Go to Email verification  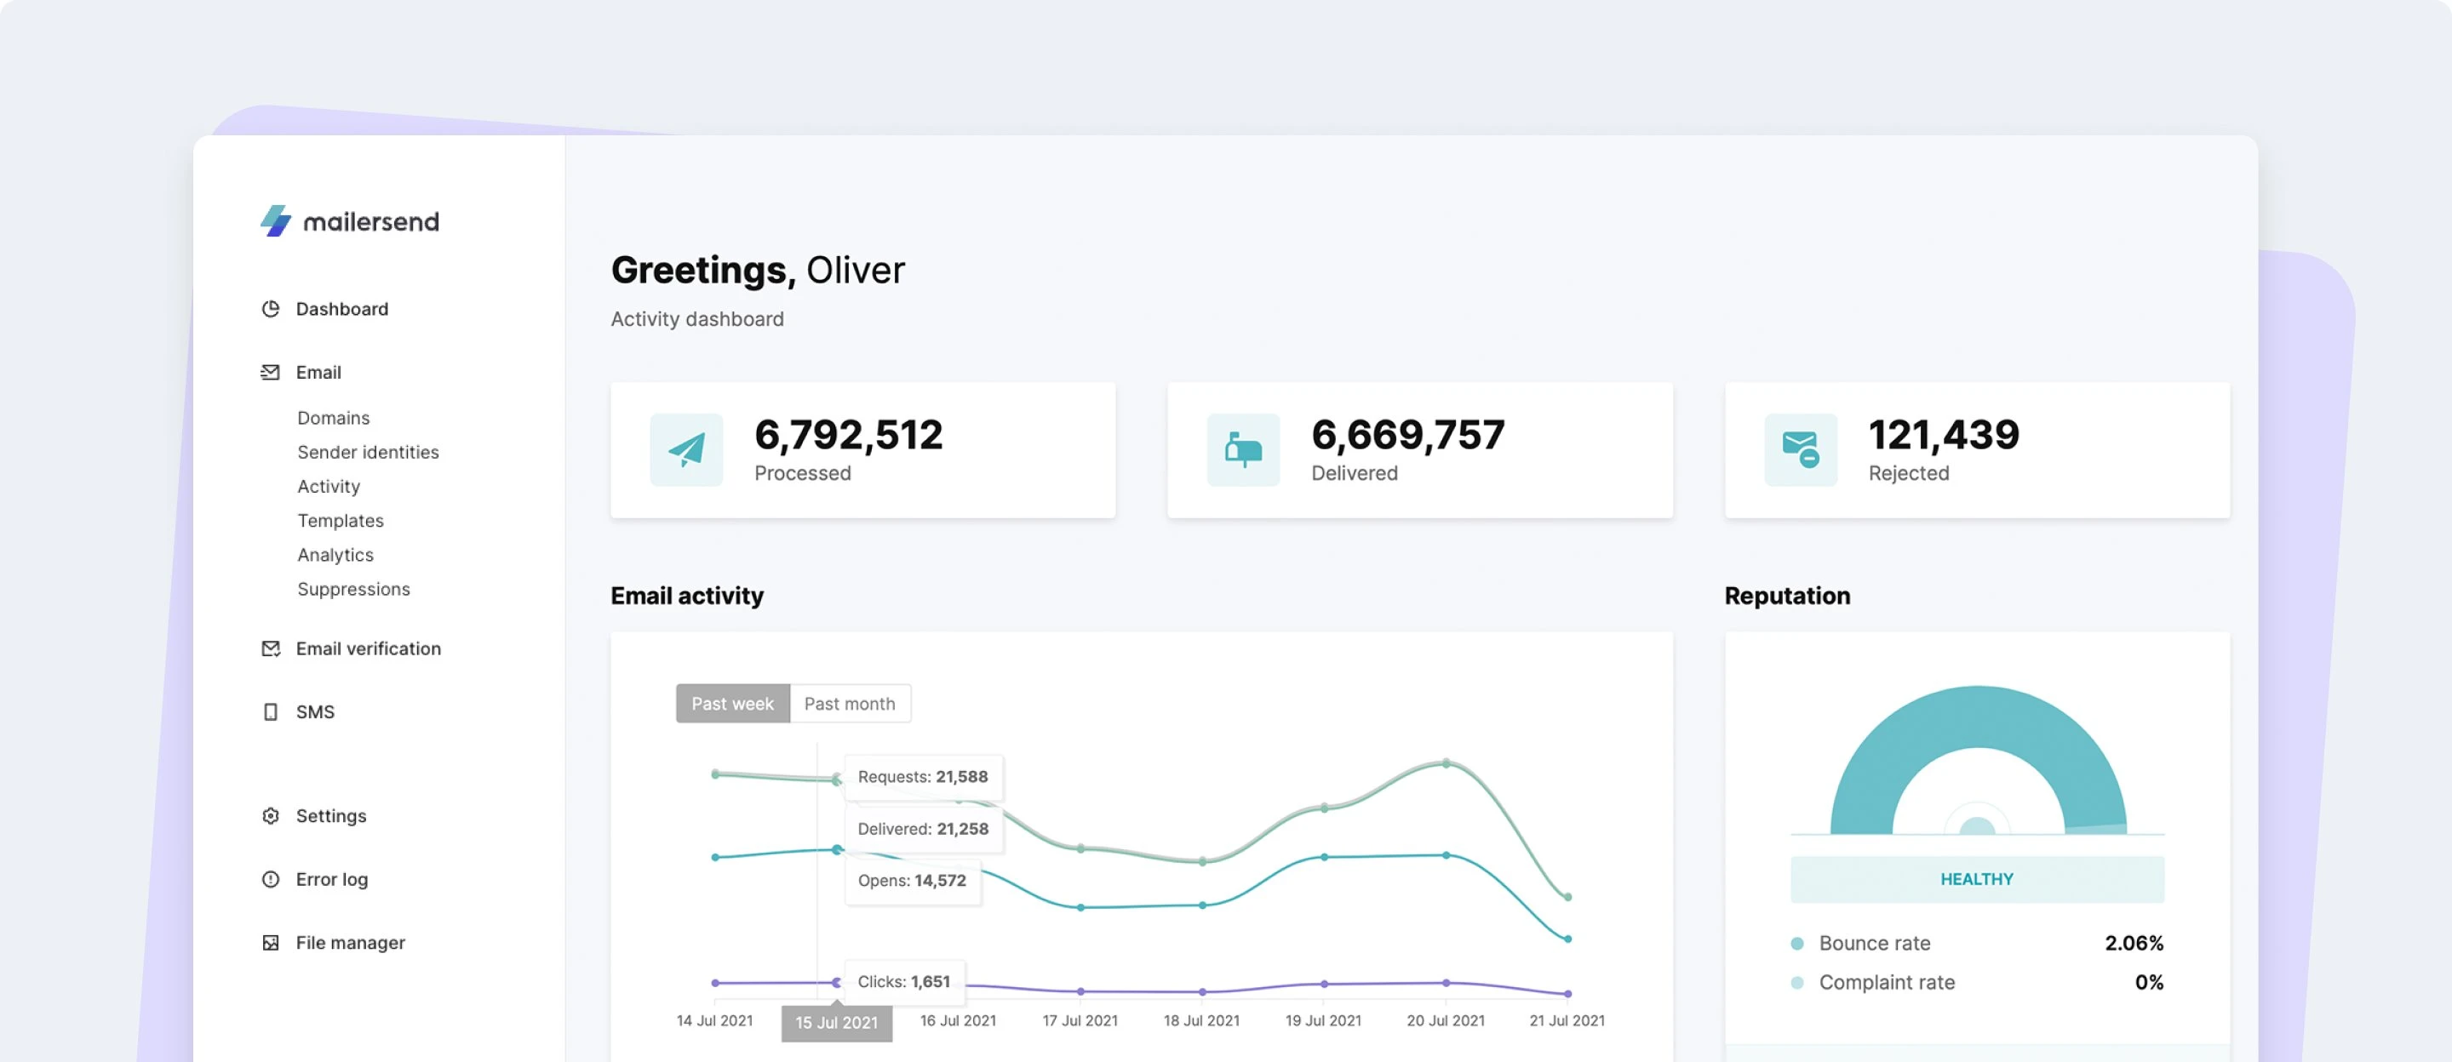click(369, 648)
